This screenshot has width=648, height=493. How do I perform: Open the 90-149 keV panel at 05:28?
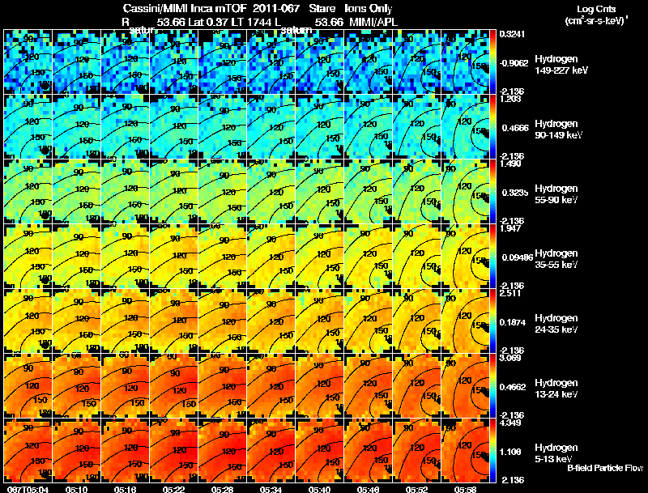tap(222, 126)
